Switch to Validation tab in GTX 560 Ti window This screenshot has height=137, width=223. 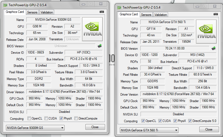coord(161,15)
